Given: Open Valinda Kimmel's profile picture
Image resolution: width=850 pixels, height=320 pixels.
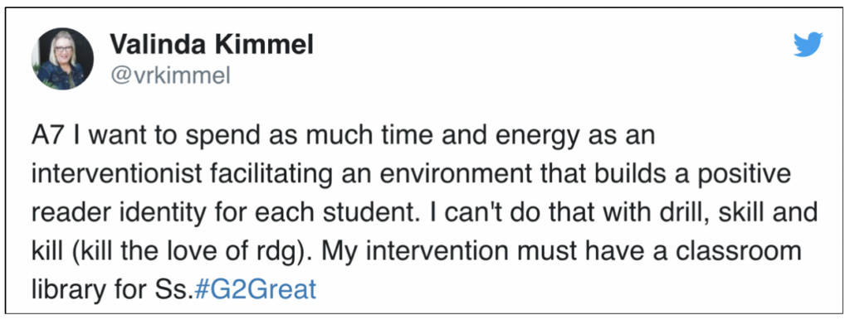Looking at the screenshot, I should [62, 59].
